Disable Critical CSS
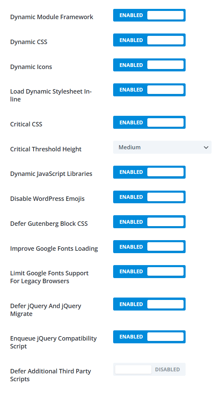 (149, 122)
